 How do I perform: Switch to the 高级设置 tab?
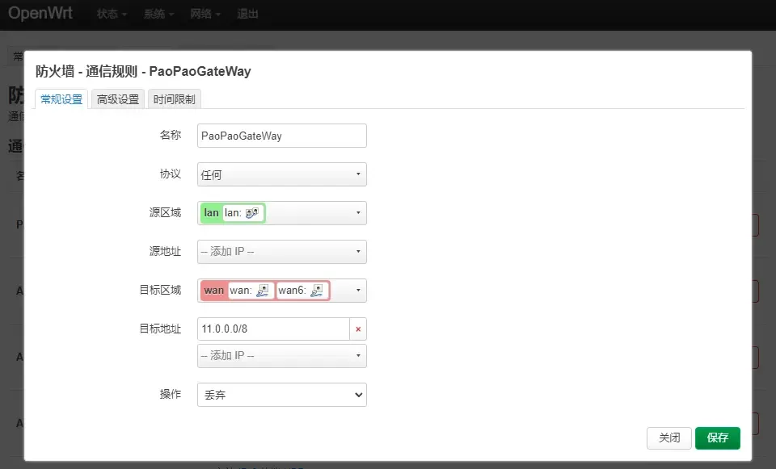118,99
